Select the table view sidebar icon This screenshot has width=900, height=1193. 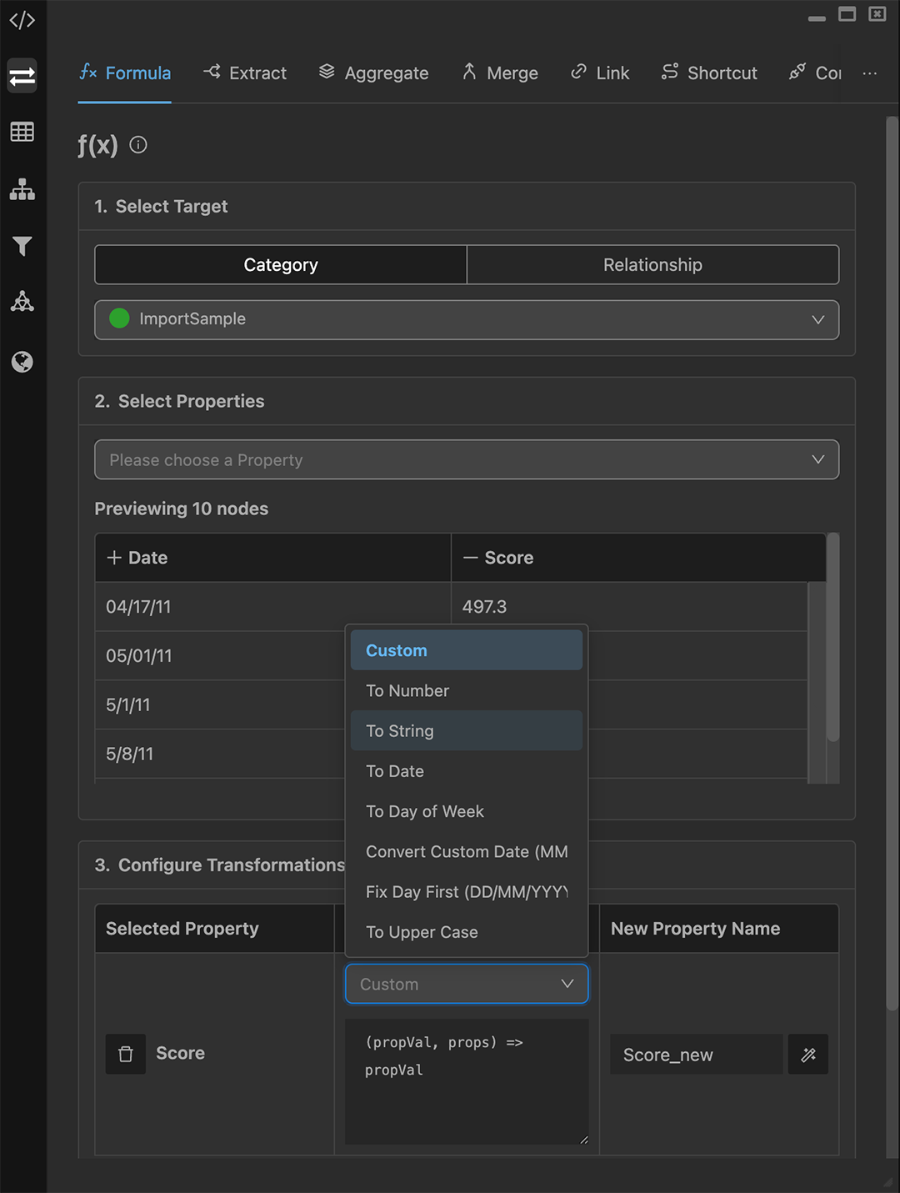click(x=22, y=132)
